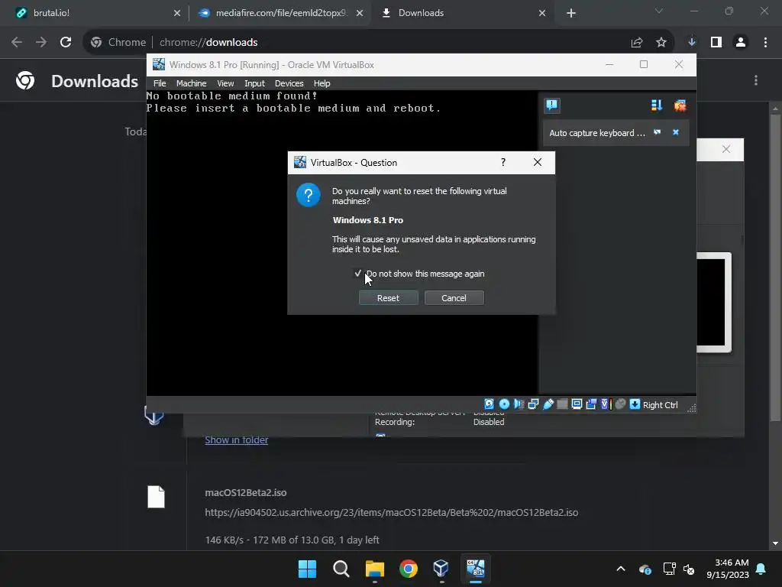This screenshot has width=782, height=587.
Task: Open the hard disk activity indicator in VirtualBox status bar
Action: click(489, 404)
